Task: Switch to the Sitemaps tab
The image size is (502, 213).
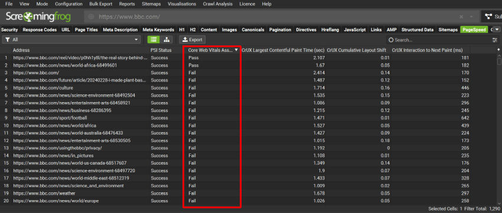Action: tap(448, 30)
